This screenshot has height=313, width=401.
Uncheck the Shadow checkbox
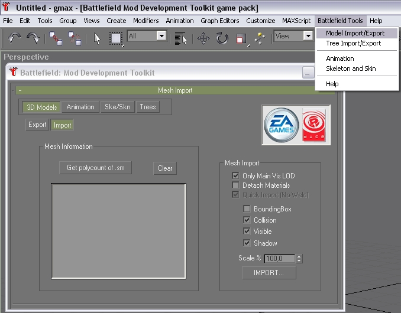tap(247, 243)
